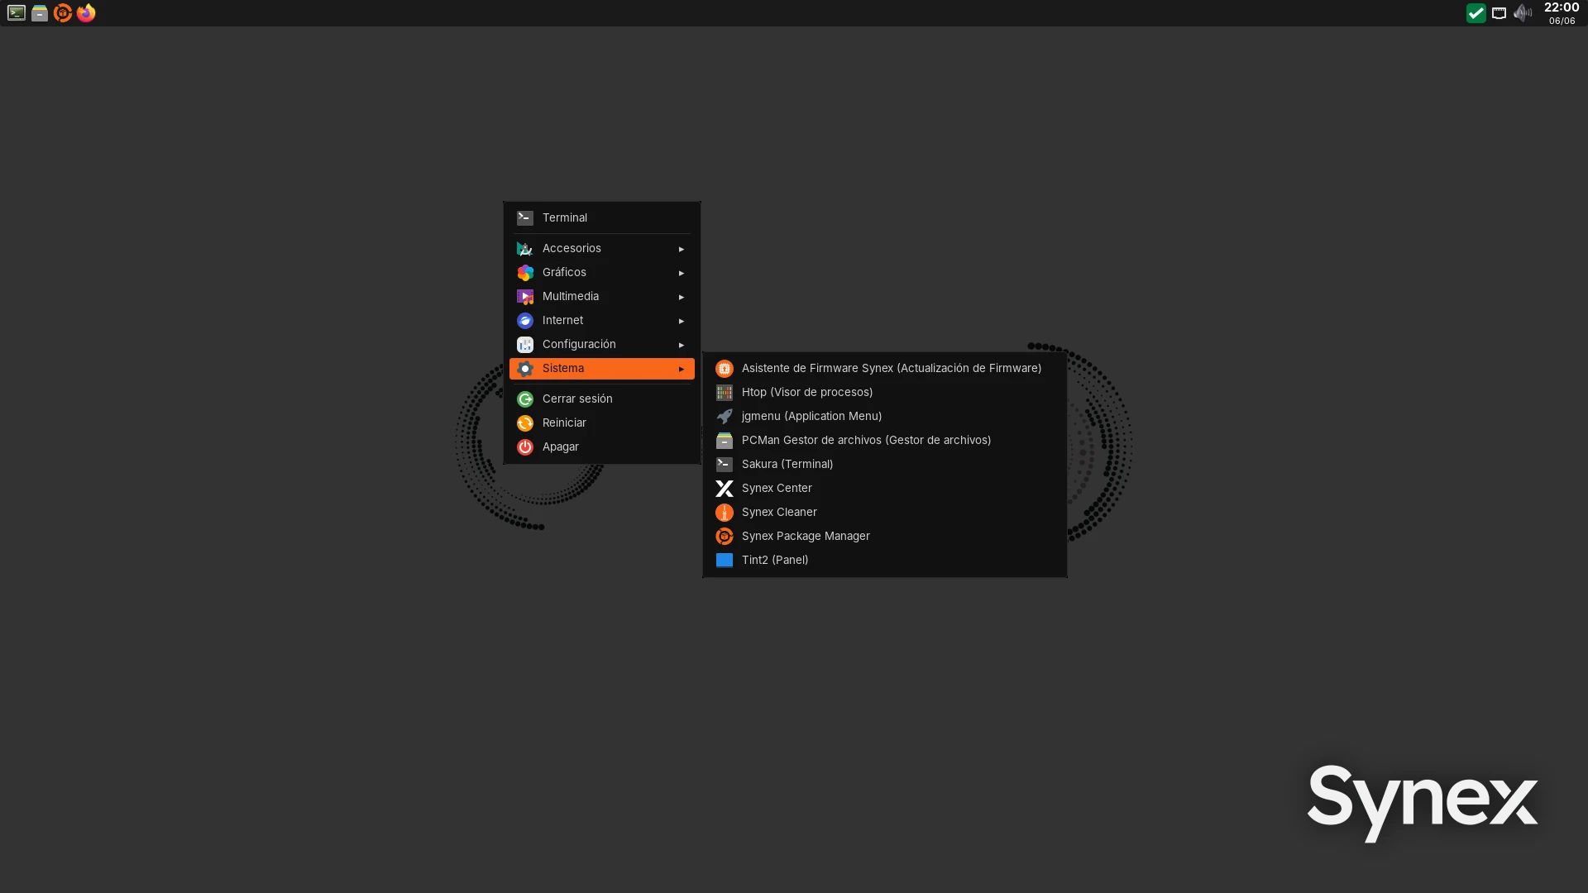Launch Asistente de Firmware Synex
1588x893 pixels.
(885, 369)
